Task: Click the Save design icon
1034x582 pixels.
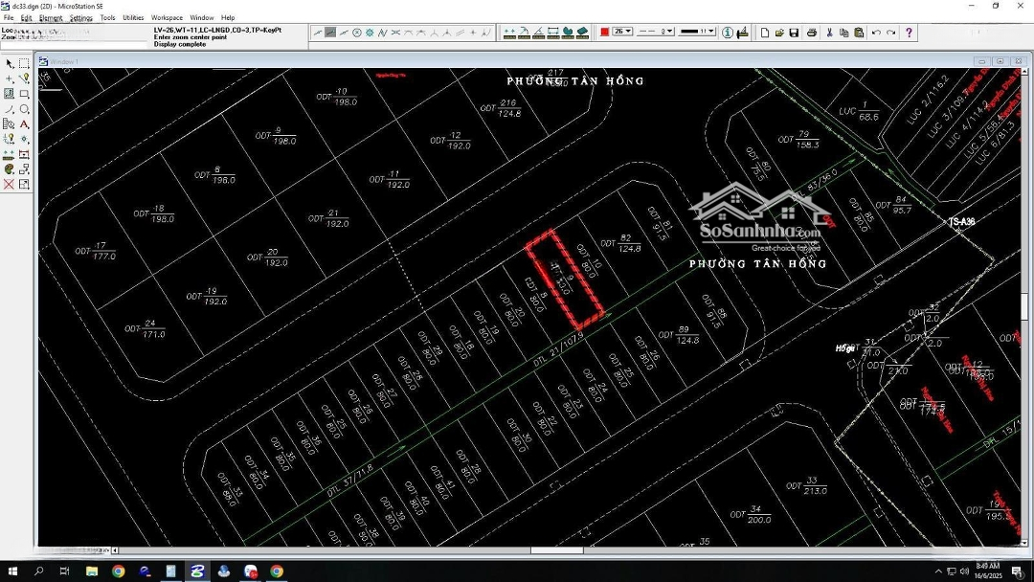Action: coord(794,33)
